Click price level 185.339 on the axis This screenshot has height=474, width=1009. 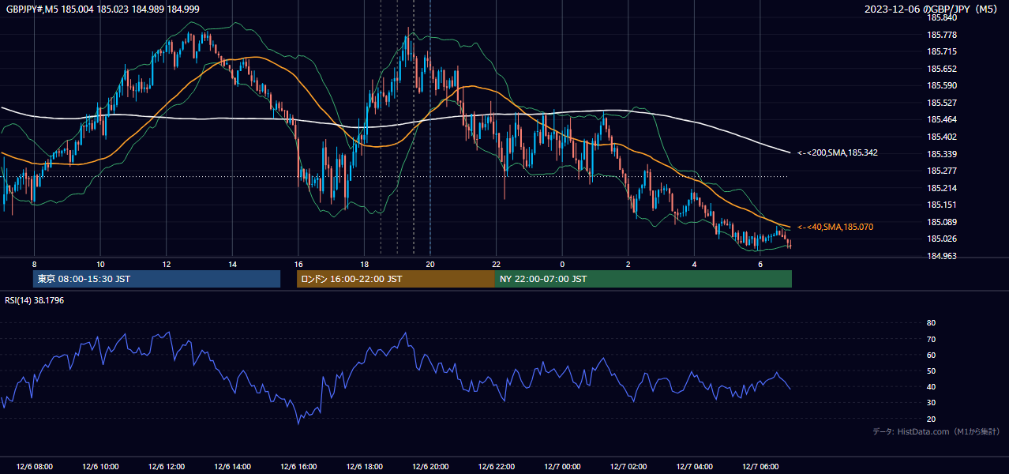pos(941,154)
